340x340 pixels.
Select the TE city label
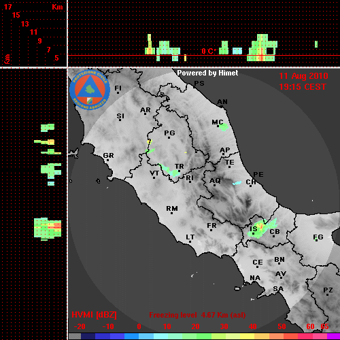[230, 163]
